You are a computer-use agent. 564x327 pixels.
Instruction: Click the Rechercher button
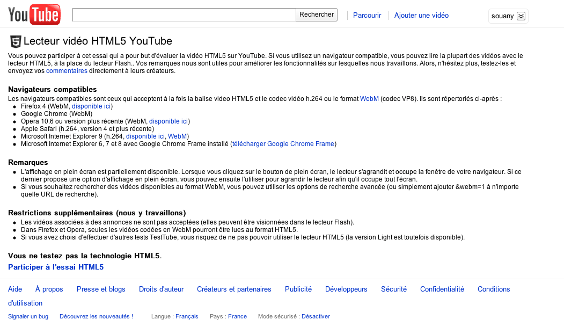click(317, 14)
